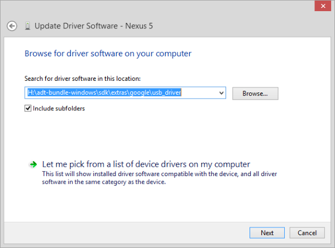Viewport: 335px width, 248px height.
Task: Open the Browse... folder picker
Action: (x=255, y=94)
